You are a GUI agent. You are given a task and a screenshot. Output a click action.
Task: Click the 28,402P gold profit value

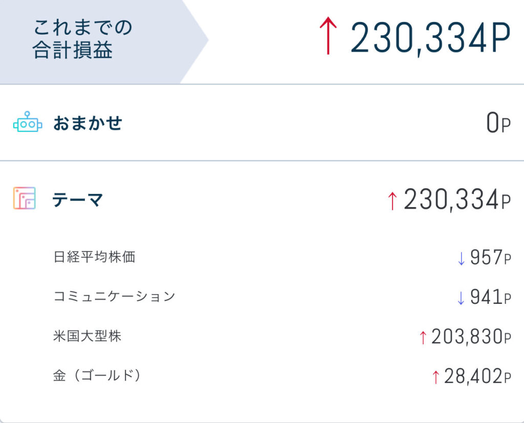(x=477, y=376)
